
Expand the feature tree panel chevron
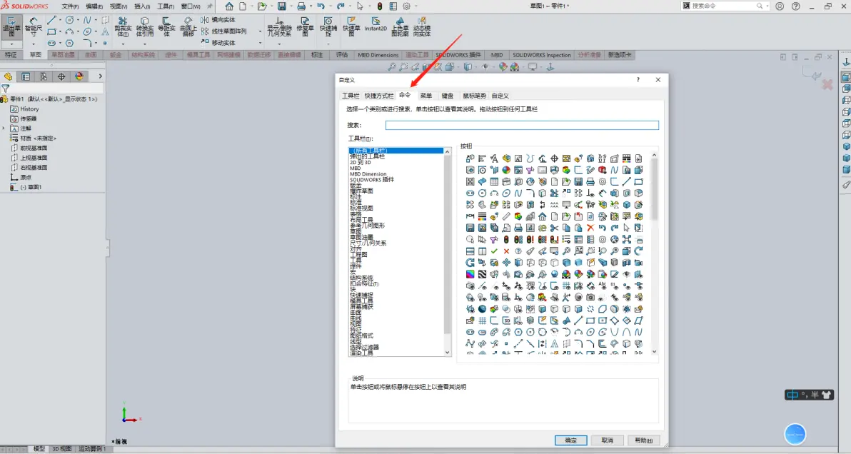tap(101, 76)
